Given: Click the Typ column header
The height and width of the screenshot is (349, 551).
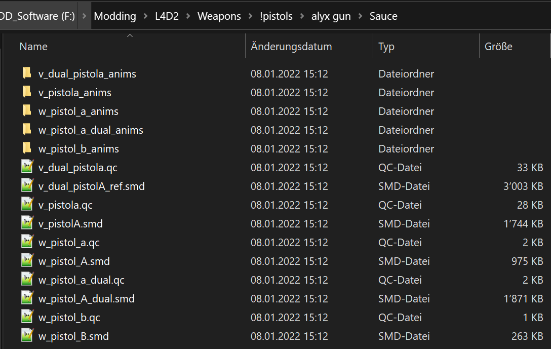Looking at the screenshot, I should pos(386,47).
